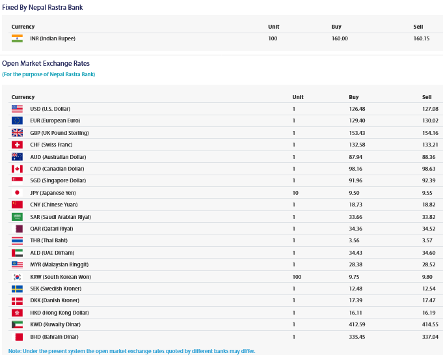Click the Japanese flag icon beside JPY
Image resolution: width=443 pixels, height=355 pixels.
[x=17, y=193]
